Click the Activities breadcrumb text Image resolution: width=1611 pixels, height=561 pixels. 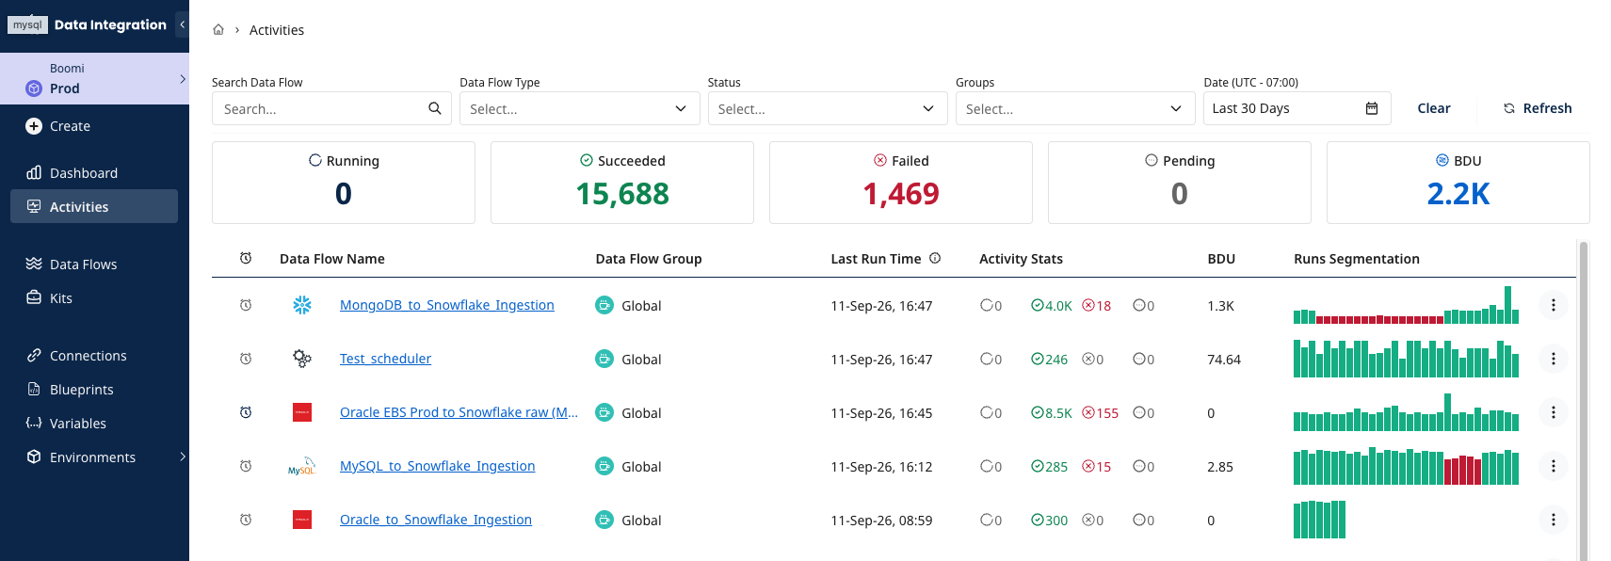pos(277,30)
